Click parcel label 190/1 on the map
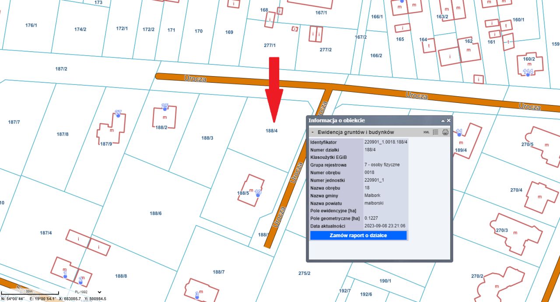 [385, 281]
